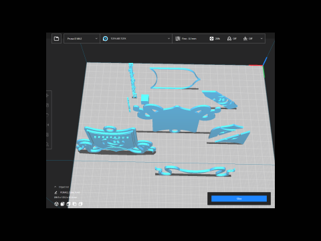Switch to the left side view icon

tap(75, 204)
